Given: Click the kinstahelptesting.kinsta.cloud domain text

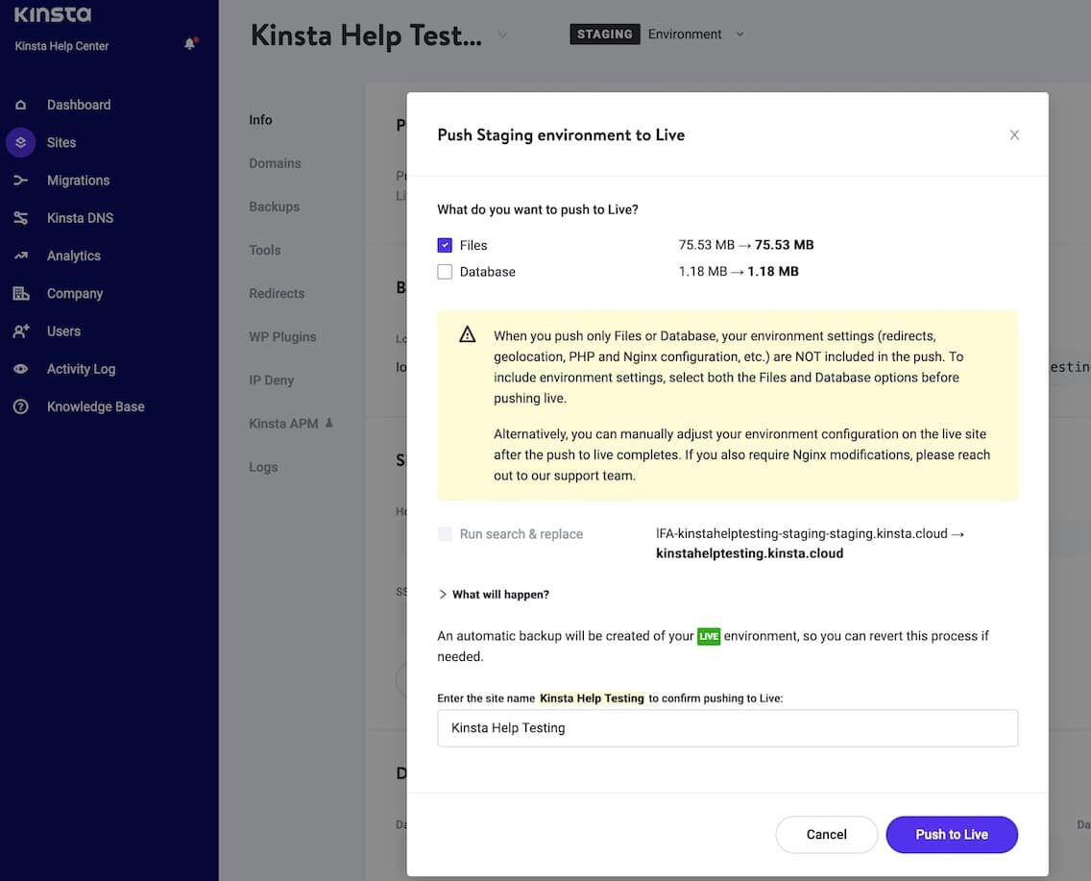Looking at the screenshot, I should [749, 553].
